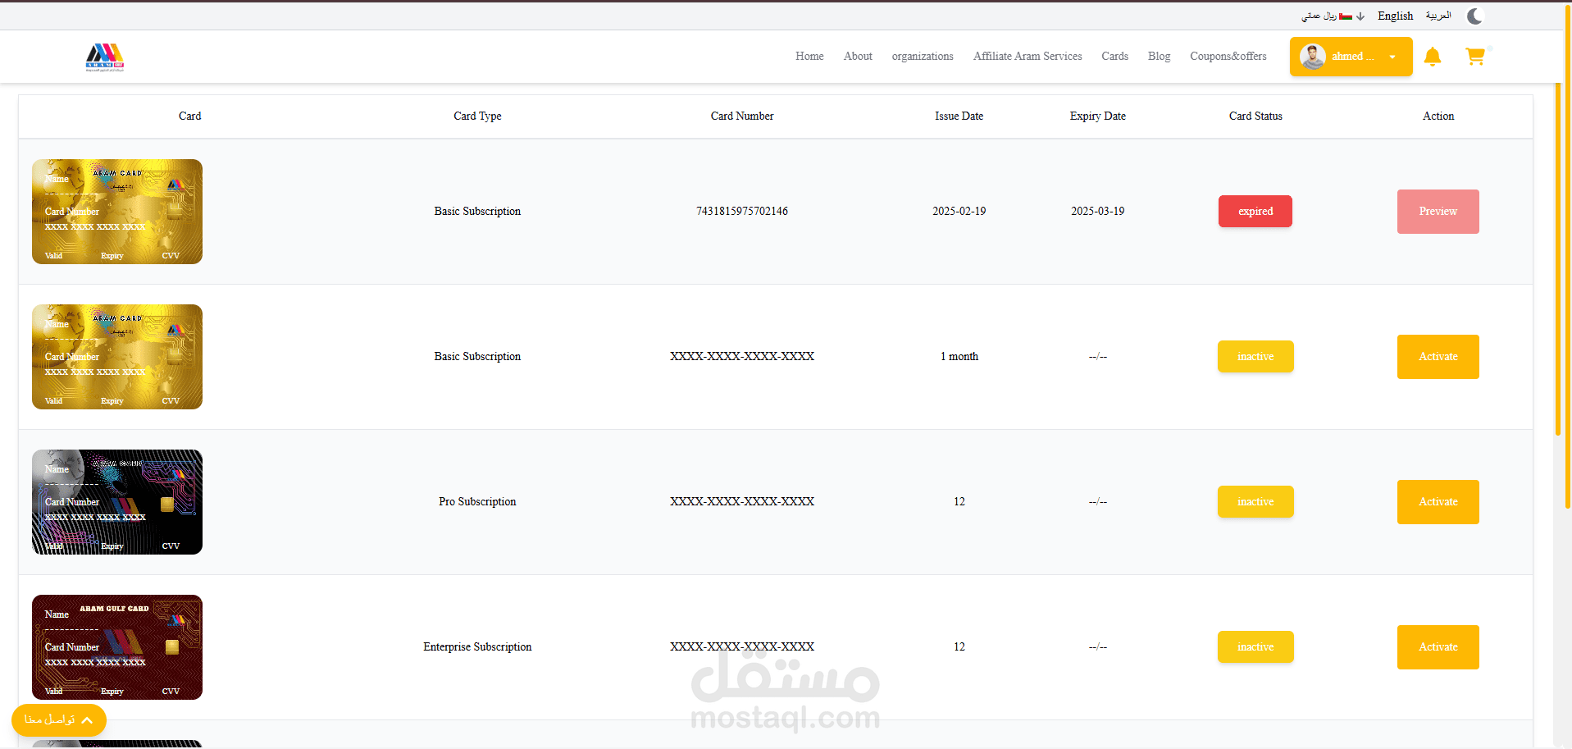Click the "1 month" issue date cell
This screenshot has width=1572, height=749.
pyautogui.click(x=959, y=357)
